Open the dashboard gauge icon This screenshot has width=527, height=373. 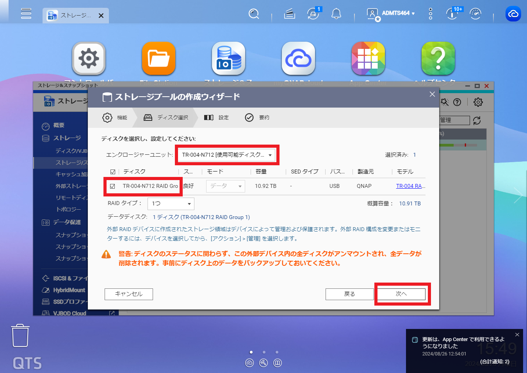tap(475, 14)
